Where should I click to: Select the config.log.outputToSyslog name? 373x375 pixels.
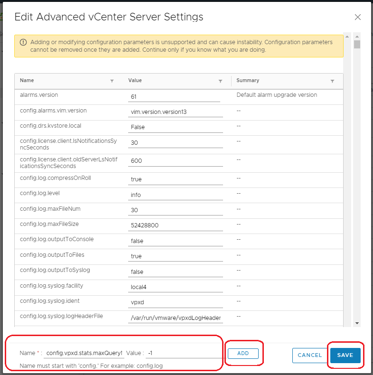click(55, 270)
